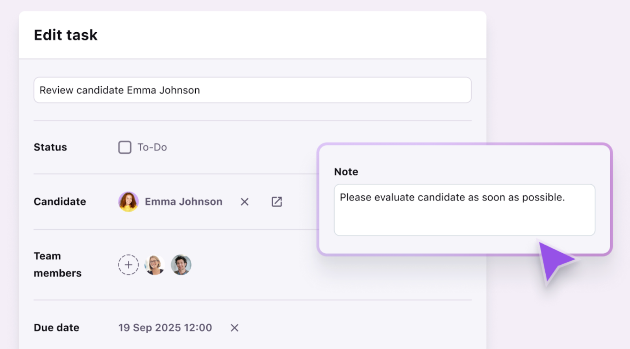Click Emma Johnson's candidate avatar

click(x=128, y=202)
